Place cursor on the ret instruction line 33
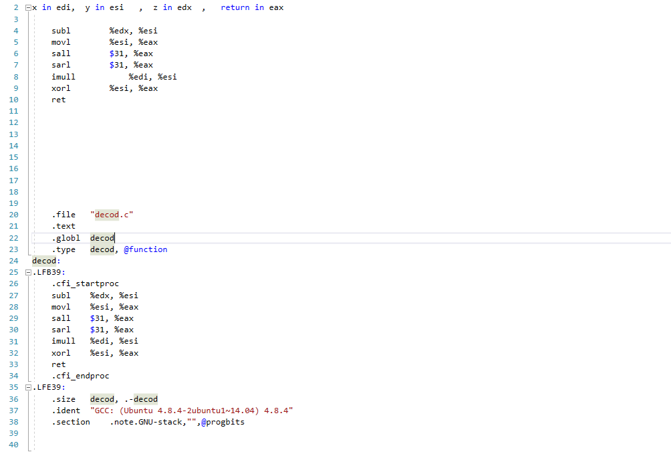The height and width of the screenshot is (460, 671). [58, 364]
